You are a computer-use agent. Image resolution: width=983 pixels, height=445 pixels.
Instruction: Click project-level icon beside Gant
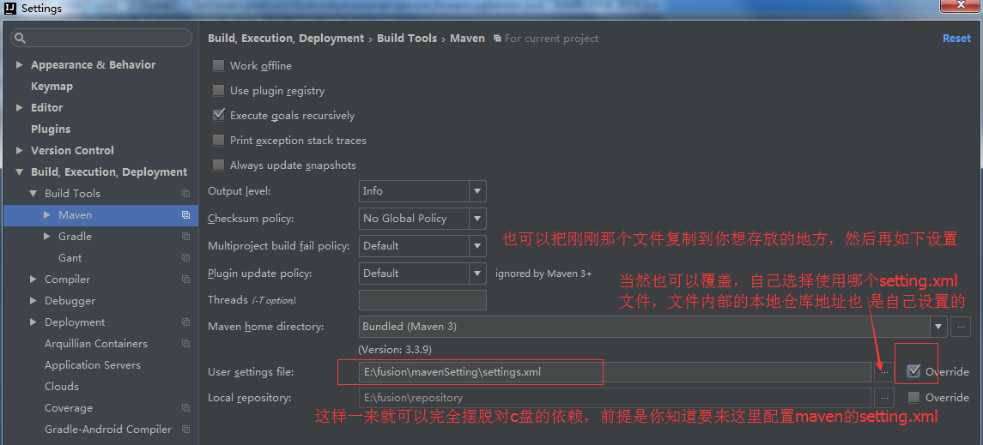[x=185, y=258]
